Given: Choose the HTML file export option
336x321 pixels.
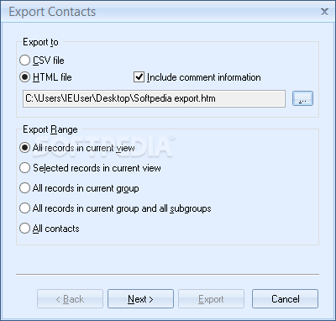Looking at the screenshot, I should click(x=24, y=77).
